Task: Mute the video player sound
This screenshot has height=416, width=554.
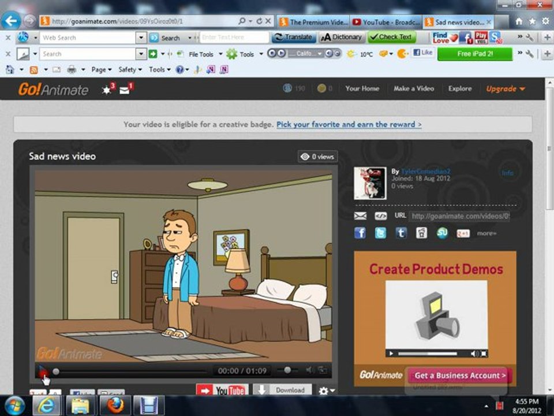Action: pos(310,370)
